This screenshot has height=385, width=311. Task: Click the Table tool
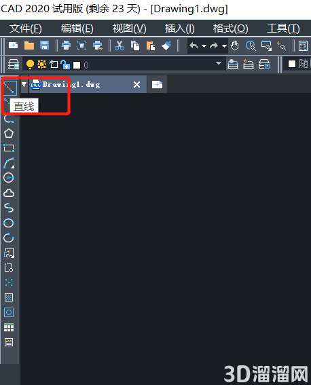(x=9, y=327)
